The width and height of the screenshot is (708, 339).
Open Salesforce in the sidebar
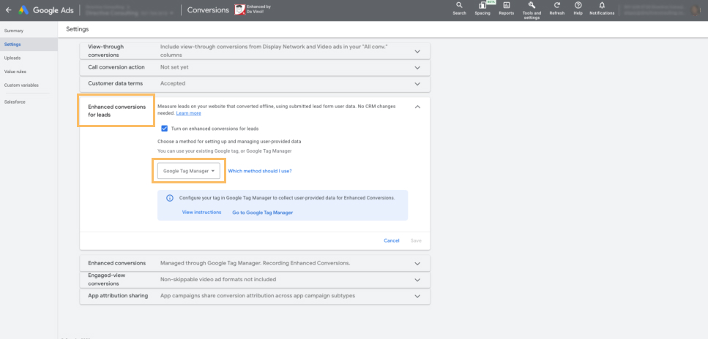15,102
